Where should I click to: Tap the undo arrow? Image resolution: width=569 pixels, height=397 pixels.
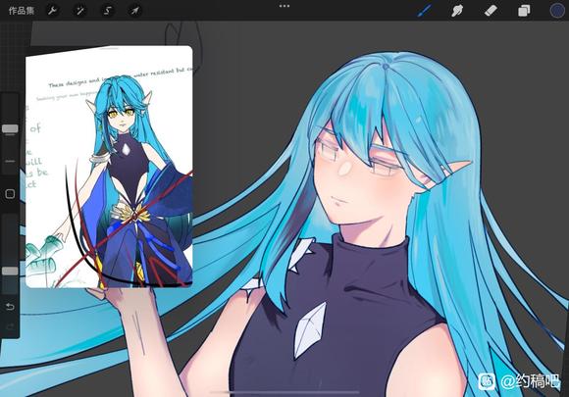click(10, 307)
